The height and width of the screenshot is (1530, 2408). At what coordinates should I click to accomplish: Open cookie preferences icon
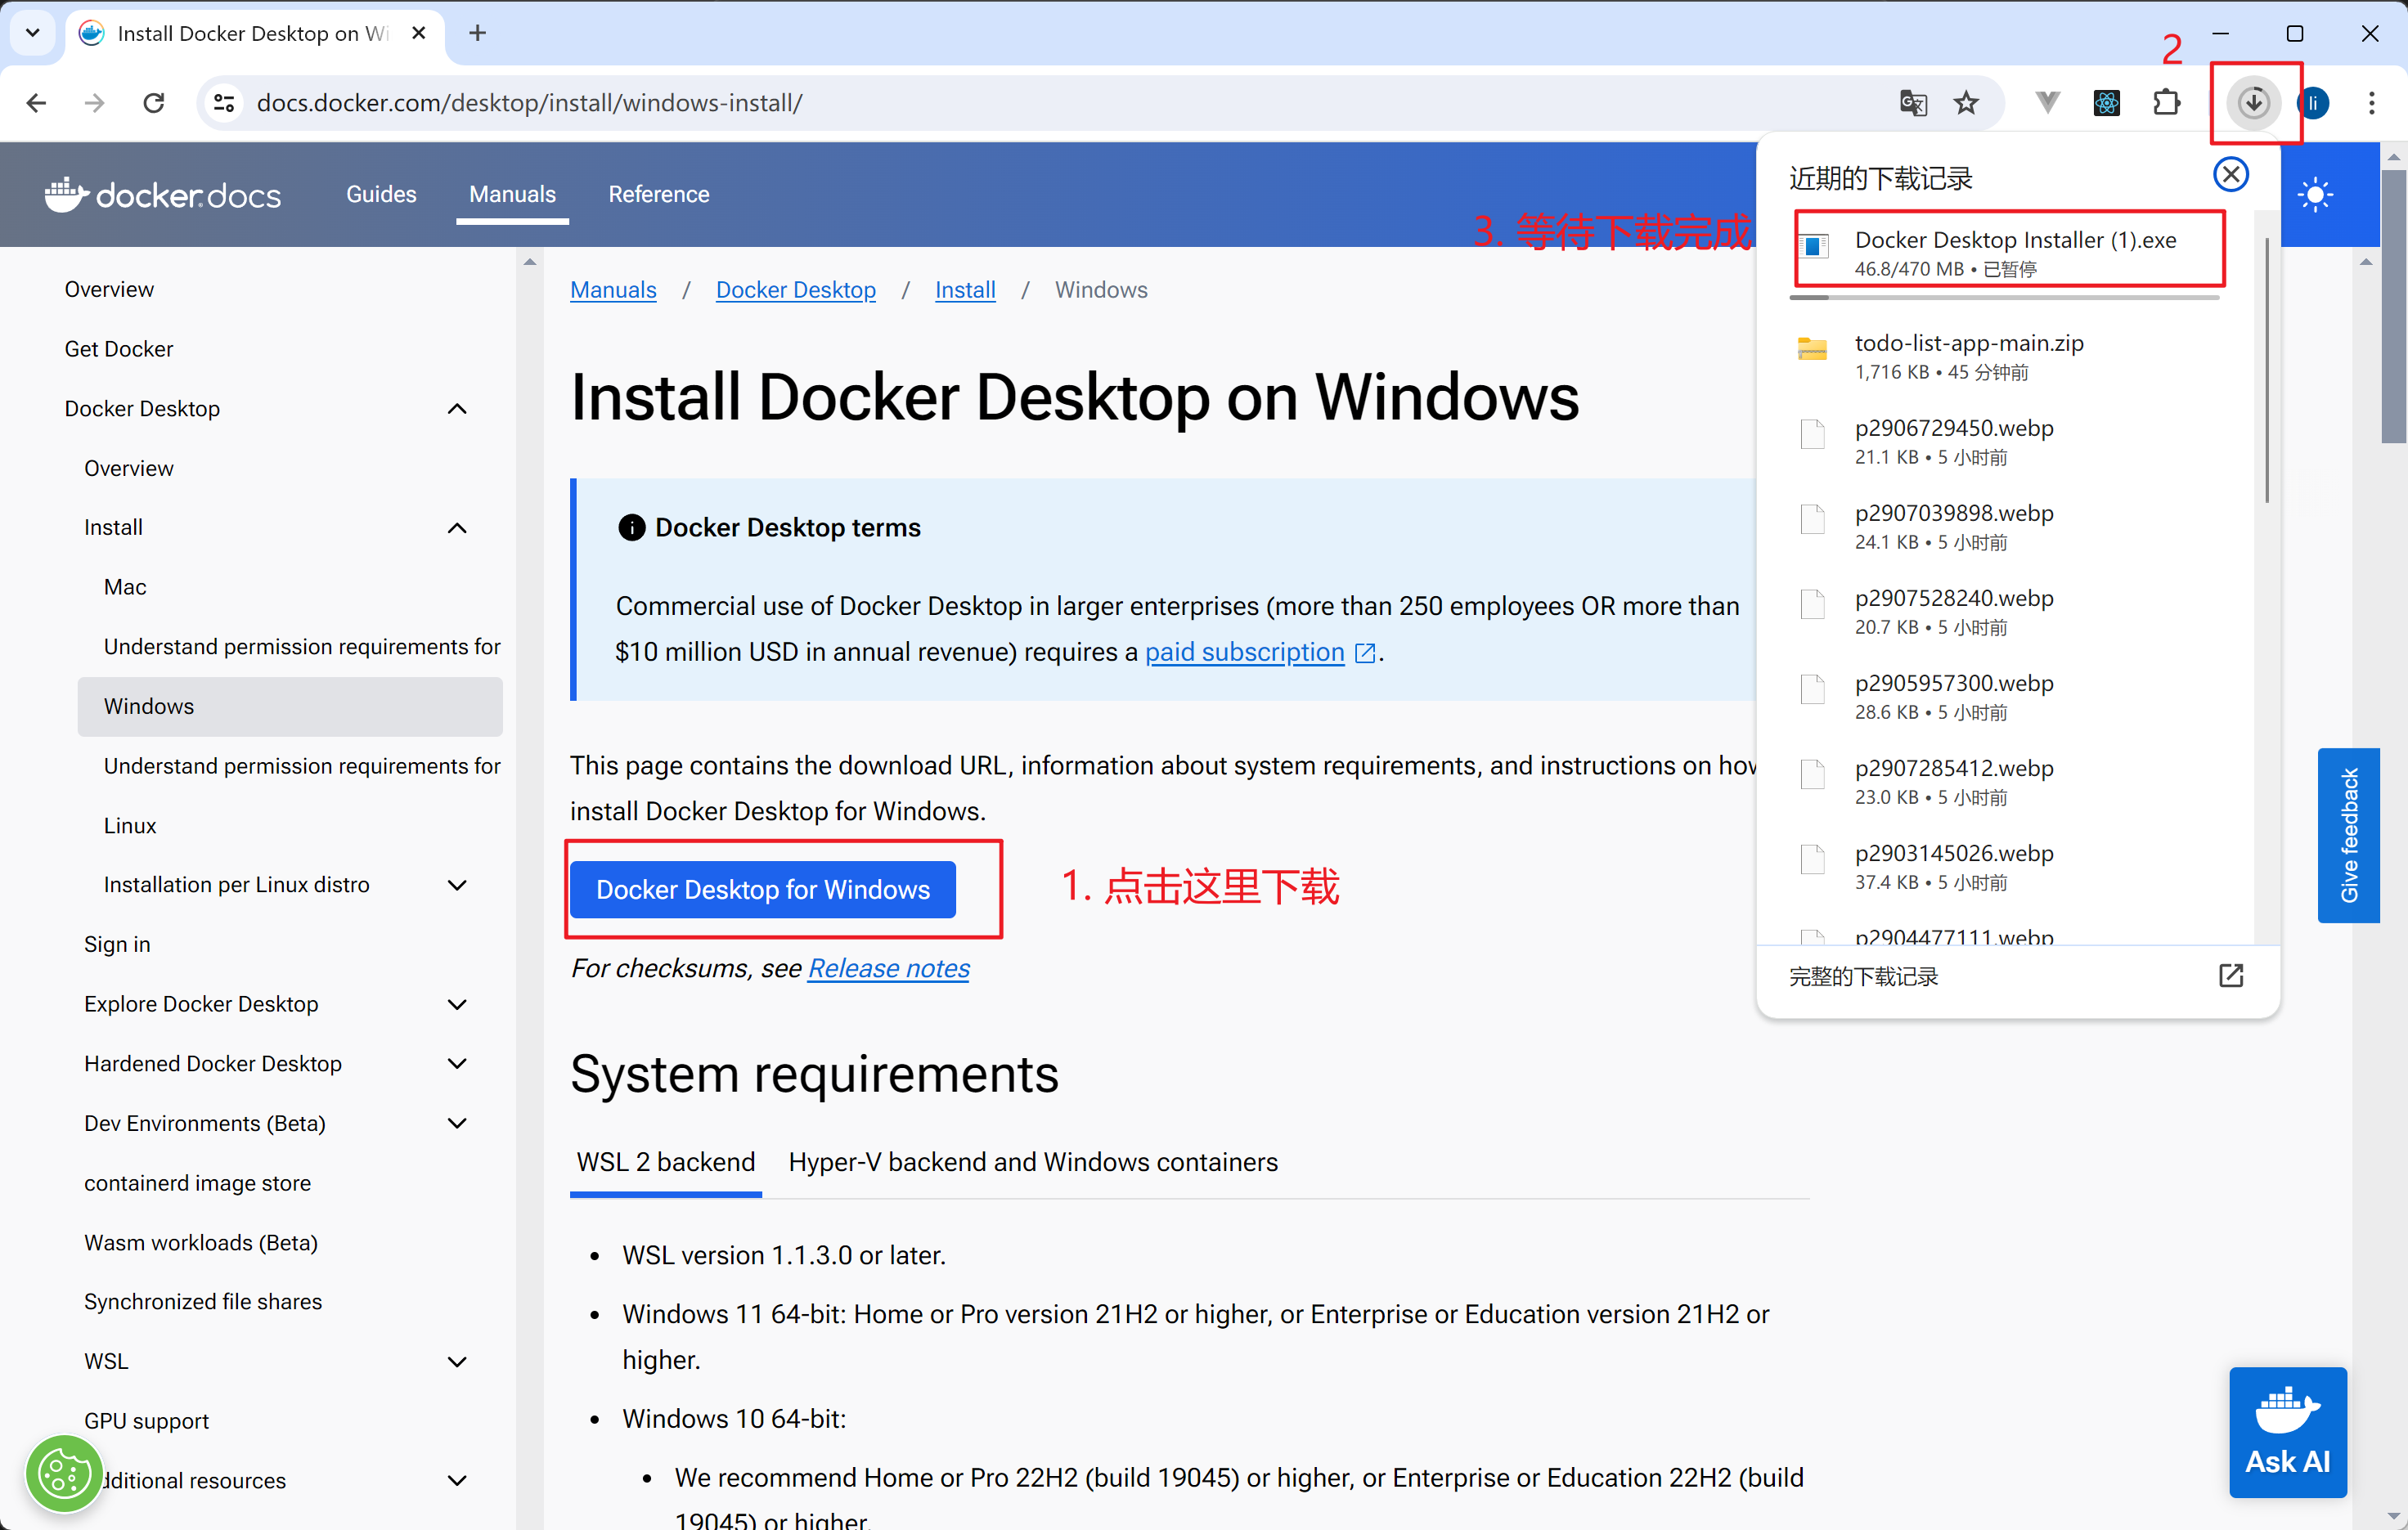(x=64, y=1473)
